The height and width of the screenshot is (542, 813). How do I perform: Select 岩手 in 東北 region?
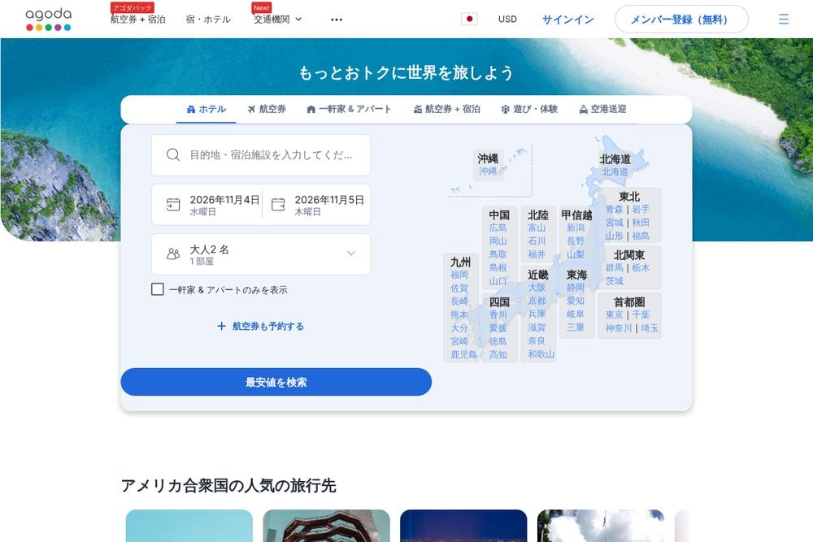point(641,210)
